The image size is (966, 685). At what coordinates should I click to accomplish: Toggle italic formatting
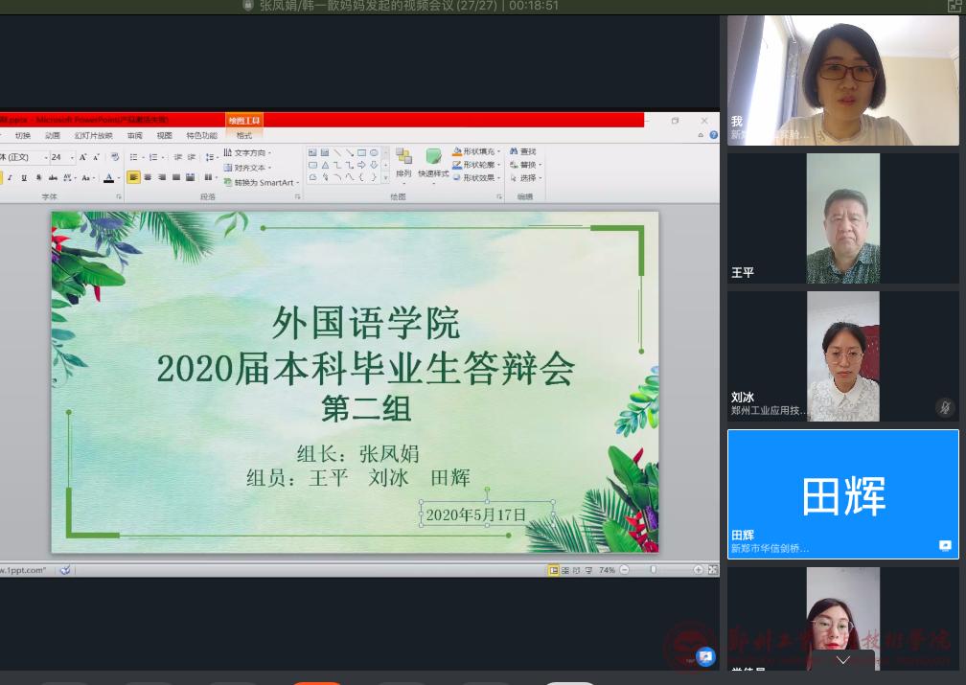coord(10,178)
